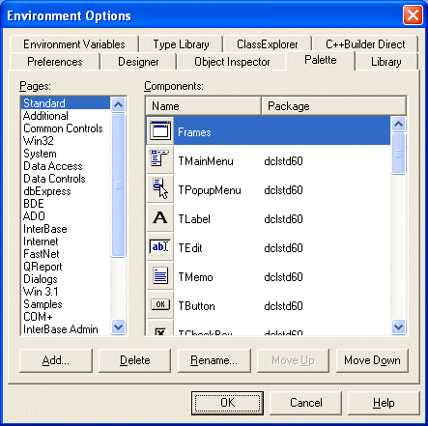Select the TPopupMenu icon with cursor
This screenshot has width=428, height=426.
(x=160, y=188)
